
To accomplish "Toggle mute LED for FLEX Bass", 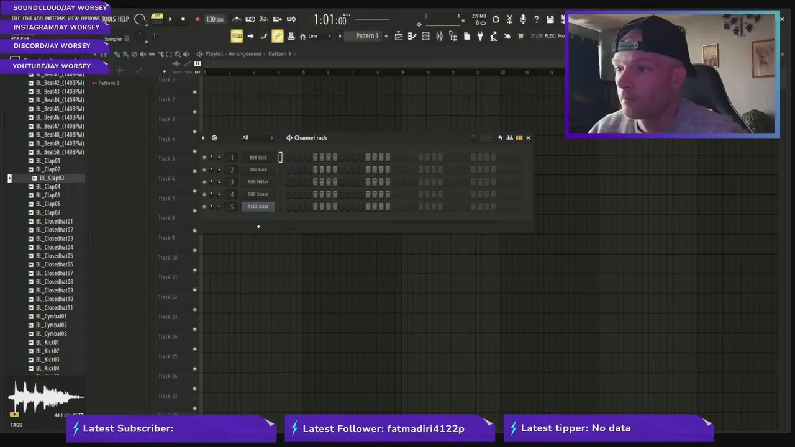I will click(x=204, y=207).
